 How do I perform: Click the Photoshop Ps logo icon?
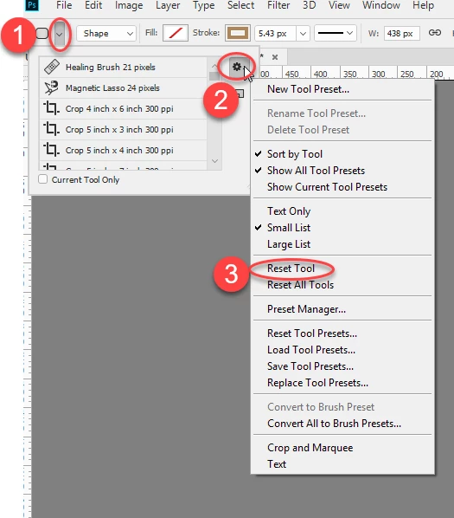click(x=32, y=5)
